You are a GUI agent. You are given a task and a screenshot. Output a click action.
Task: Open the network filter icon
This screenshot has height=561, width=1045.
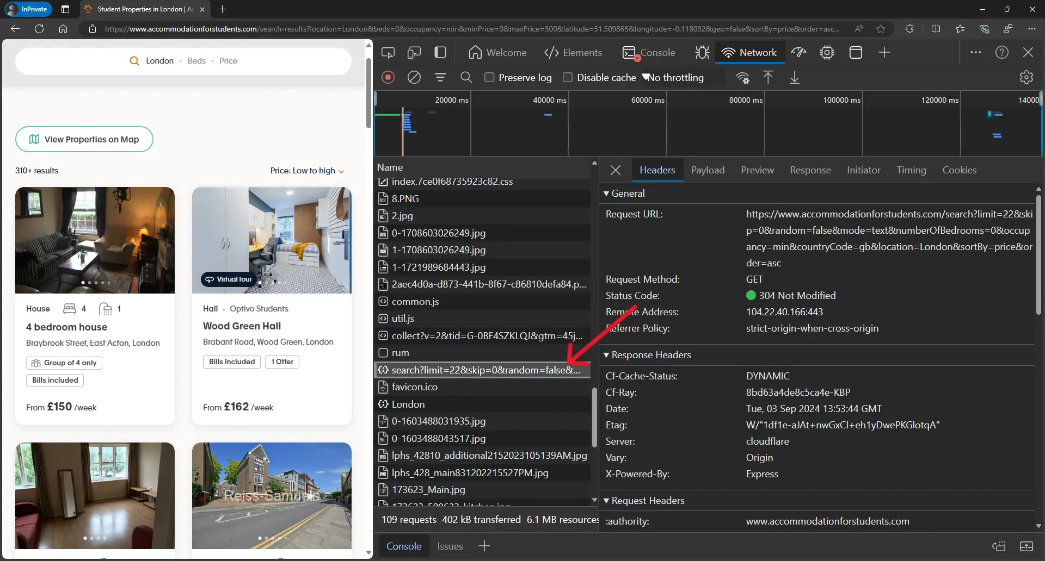pyautogui.click(x=440, y=77)
